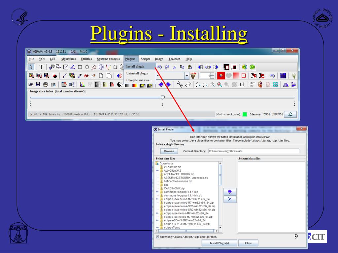Expand eclipse-SDK-3.6M7-win32-x86_64 folder node
This screenshot has height=253, width=338.
(157, 220)
